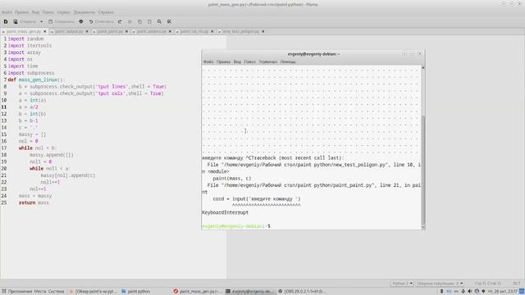The height and width of the screenshot is (295, 525).
Task: Switch to the paint python folder window
Action: [136, 292]
